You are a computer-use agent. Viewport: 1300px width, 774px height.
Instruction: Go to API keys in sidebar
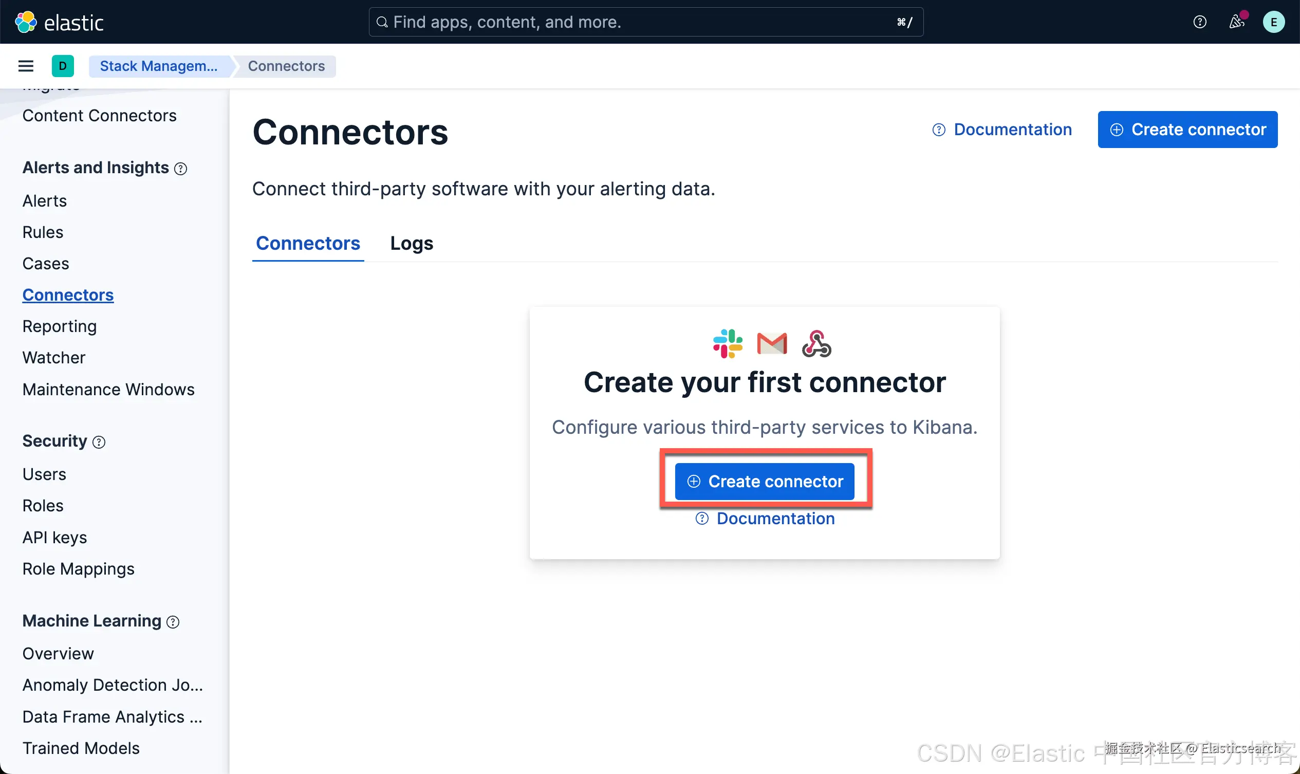tap(55, 537)
